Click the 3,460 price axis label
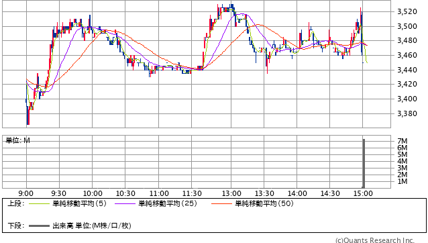Viewport: 428px width, 243px height. tap(407, 56)
